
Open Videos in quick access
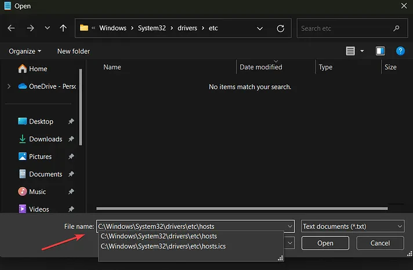34,209
